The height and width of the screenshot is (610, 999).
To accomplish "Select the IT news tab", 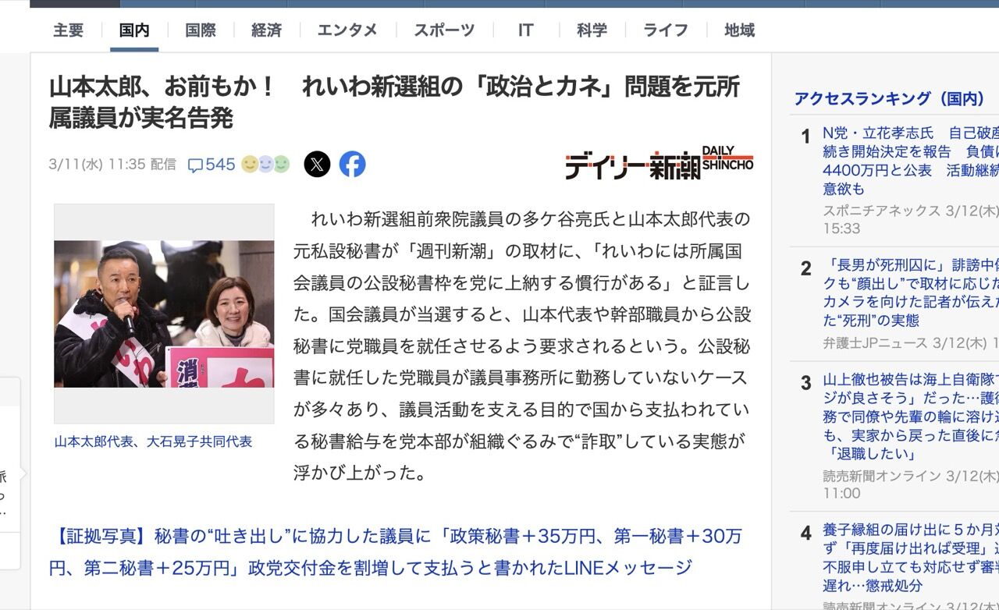I will coord(526,30).
